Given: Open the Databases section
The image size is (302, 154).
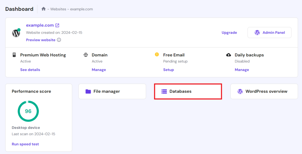Looking at the screenshot, I should point(188,91).
